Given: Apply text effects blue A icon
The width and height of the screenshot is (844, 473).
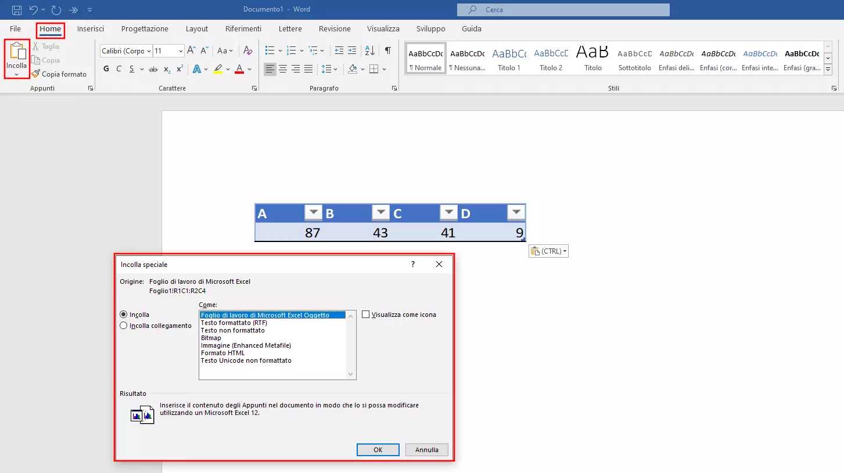Looking at the screenshot, I should pos(196,69).
